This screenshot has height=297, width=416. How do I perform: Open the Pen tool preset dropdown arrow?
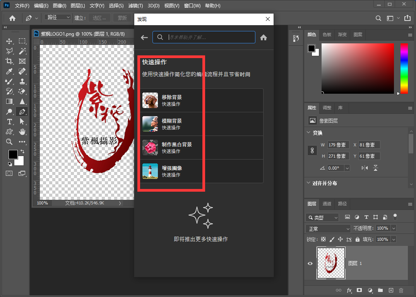(37, 18)
